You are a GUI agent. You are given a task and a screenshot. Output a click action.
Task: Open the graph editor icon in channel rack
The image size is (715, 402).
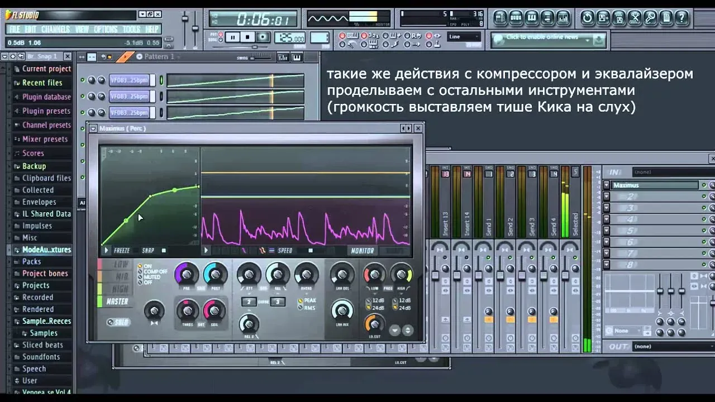[284, 57]
